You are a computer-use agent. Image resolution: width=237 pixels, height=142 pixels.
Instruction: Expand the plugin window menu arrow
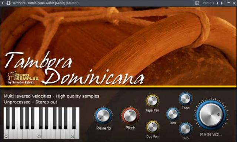point(3,3)
